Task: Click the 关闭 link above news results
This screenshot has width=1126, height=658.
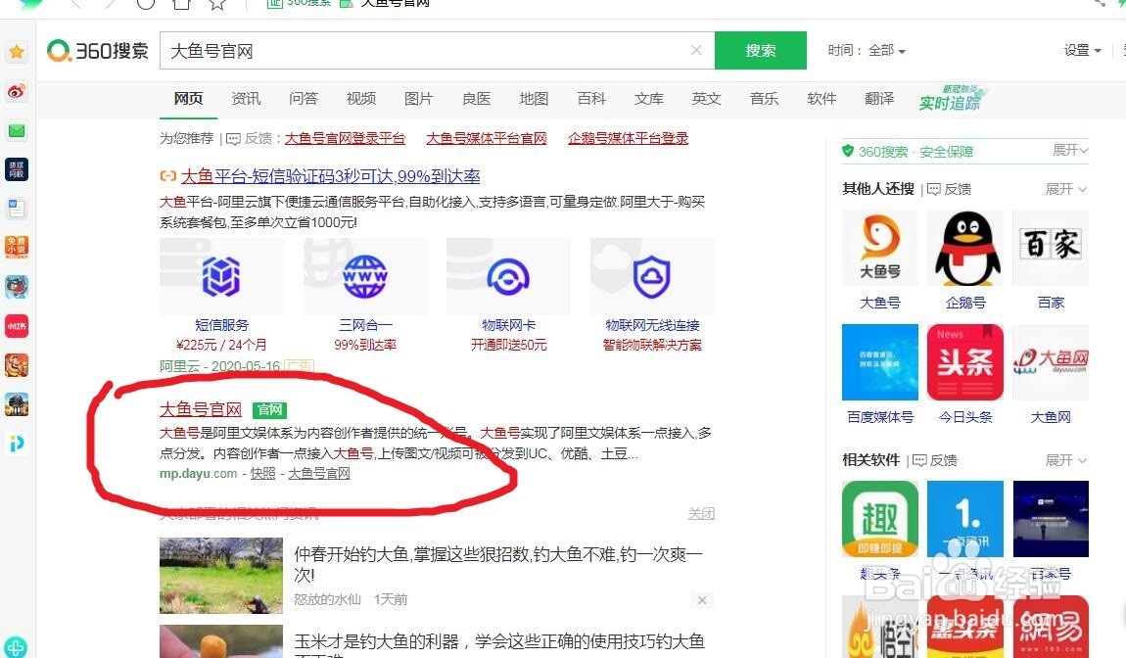Action: pos(701,514)
